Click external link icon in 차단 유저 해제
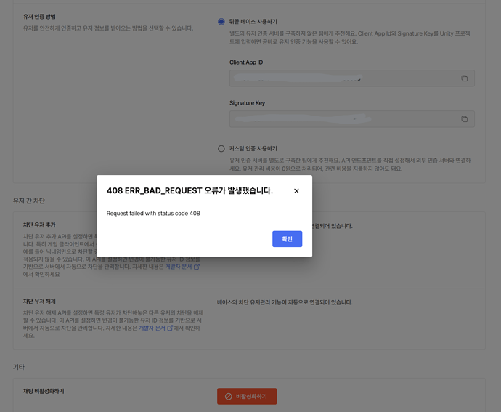This screenshot has width=501, height=412. (x=170, y=328)
